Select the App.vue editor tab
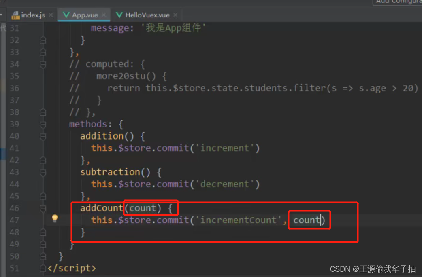Screen dimensions: 422x277 [x=85, y=15]
